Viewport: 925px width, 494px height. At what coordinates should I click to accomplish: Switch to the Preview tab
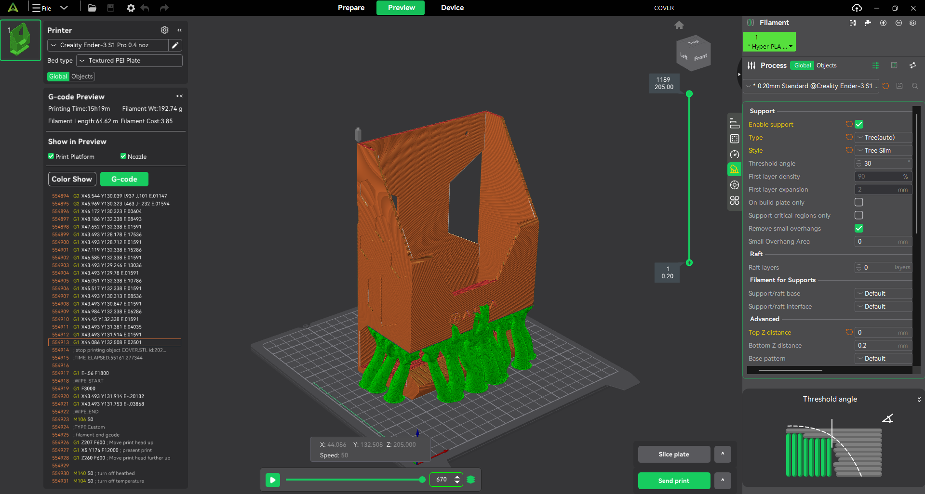(401, 8)
